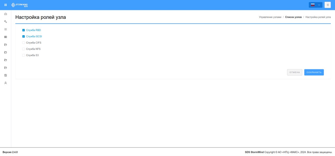Viewport: 335px width, 156px height.
Task: Go to Список узлов breadcrumb
Action: (x=293, y=17)
